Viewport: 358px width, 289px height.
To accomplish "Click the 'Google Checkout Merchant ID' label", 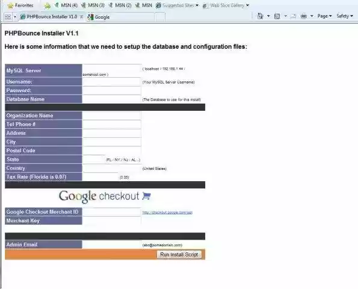I will (x=42, y=212).
